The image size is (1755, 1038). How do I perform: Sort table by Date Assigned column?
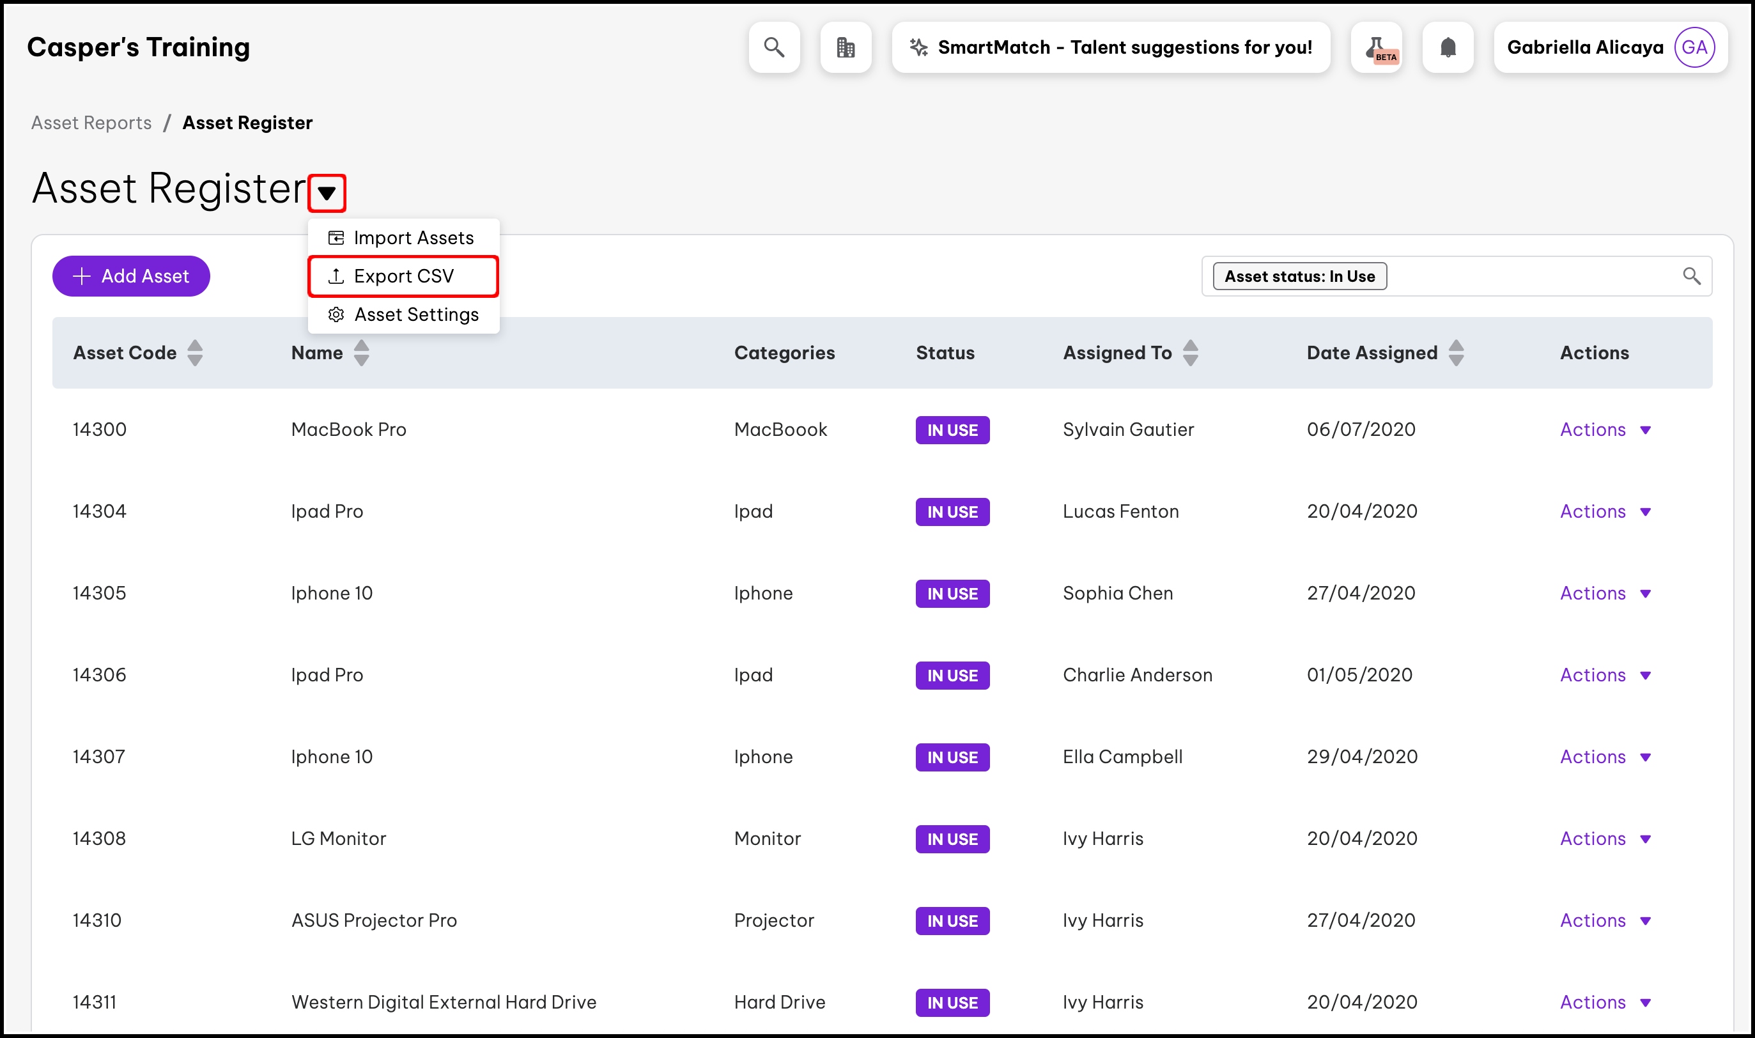click(1456, 353)
